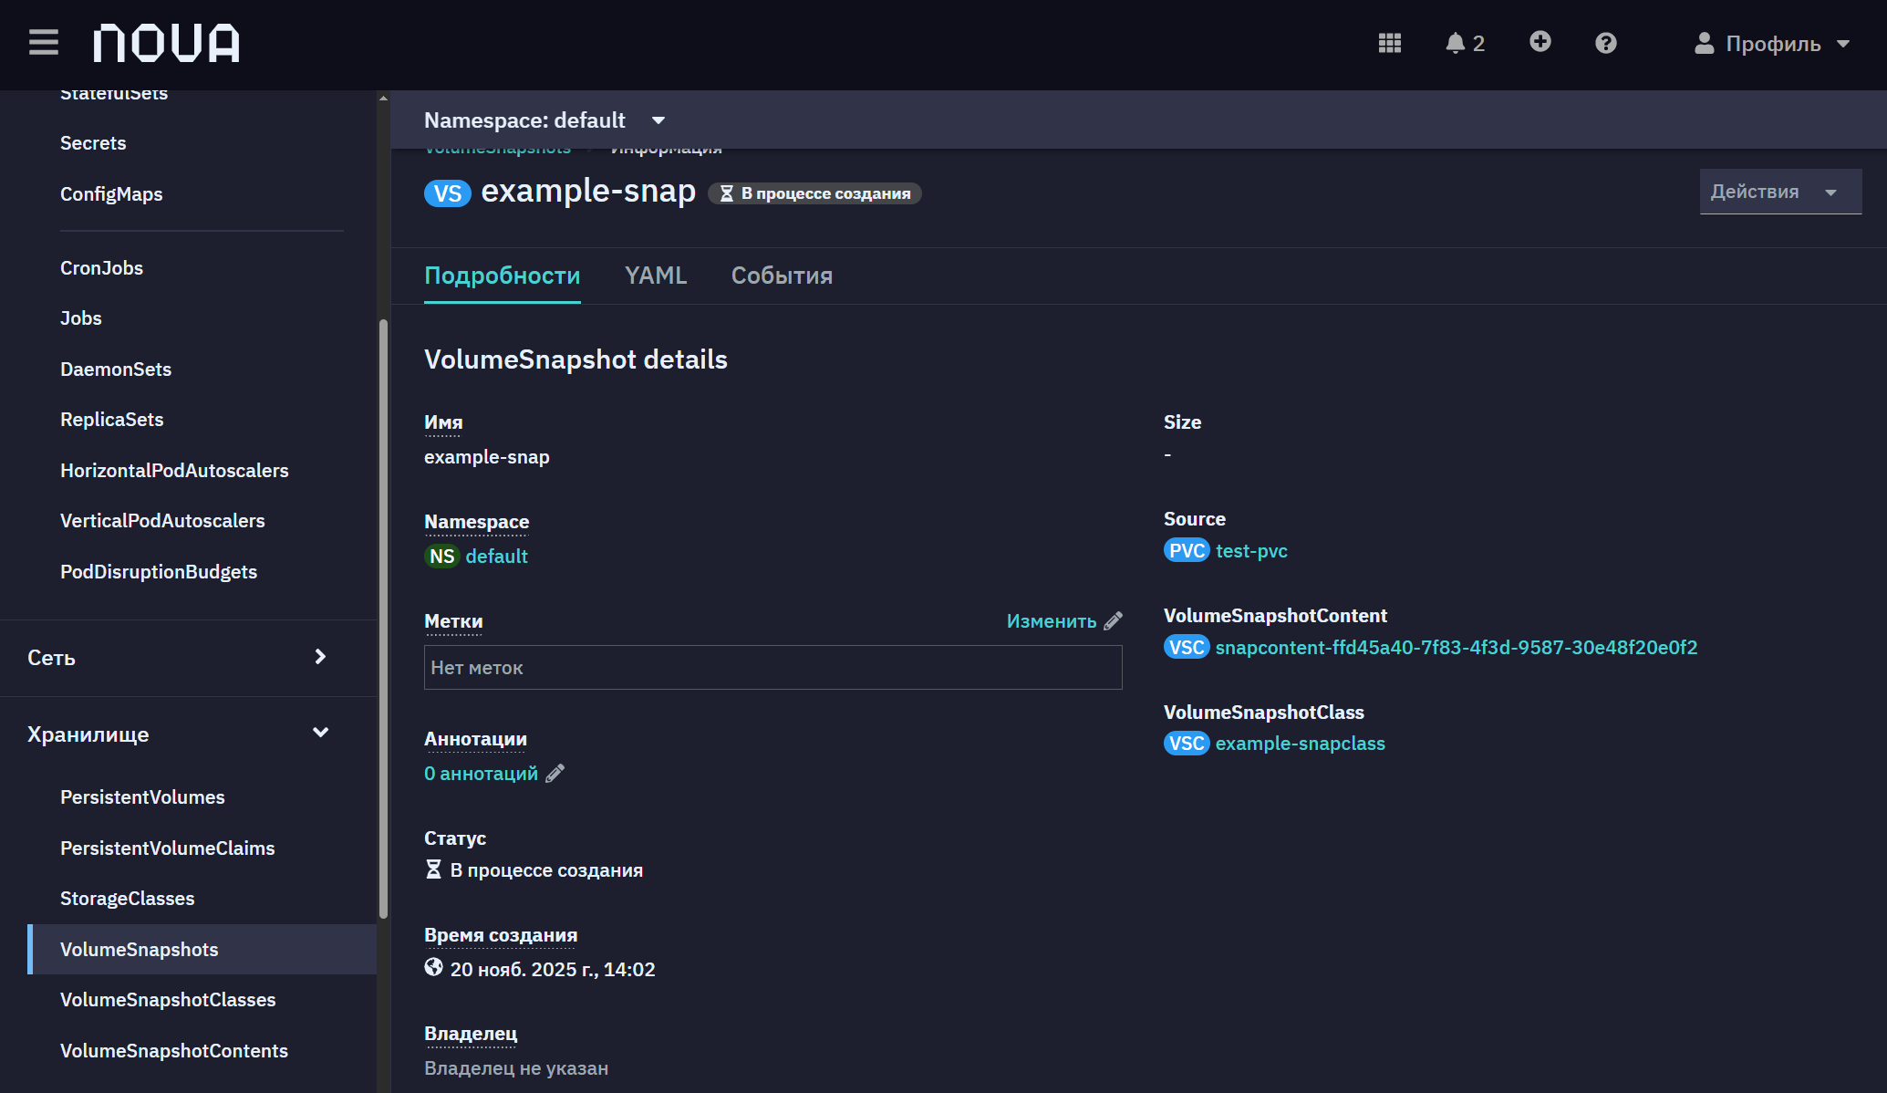Open the apps grid launcher
1887x1093 pixels.
click(x=1389, y=43)
